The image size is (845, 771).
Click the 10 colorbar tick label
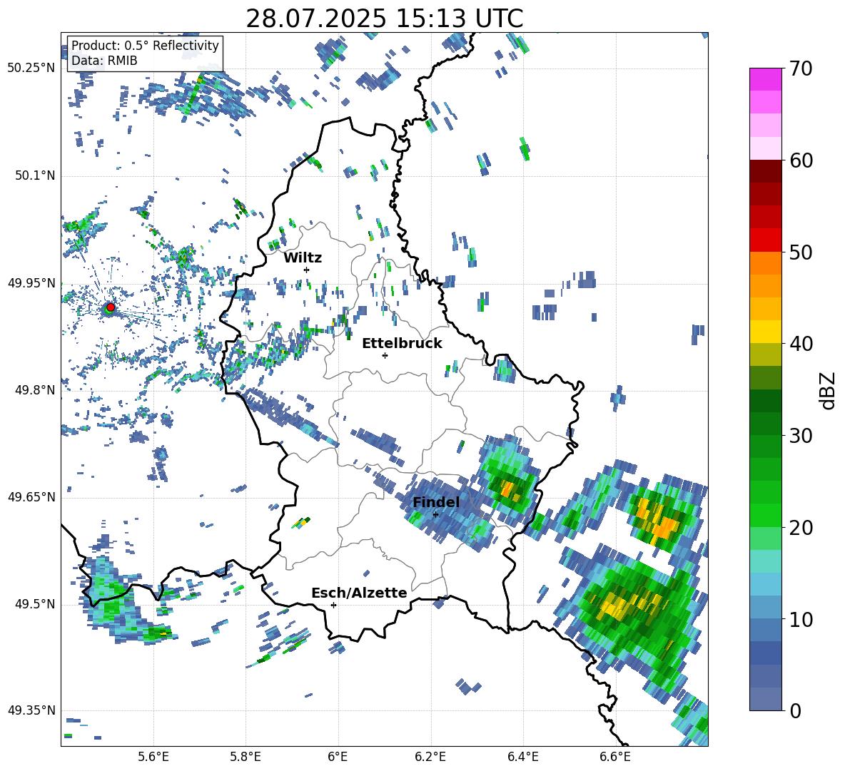(801, 619)
